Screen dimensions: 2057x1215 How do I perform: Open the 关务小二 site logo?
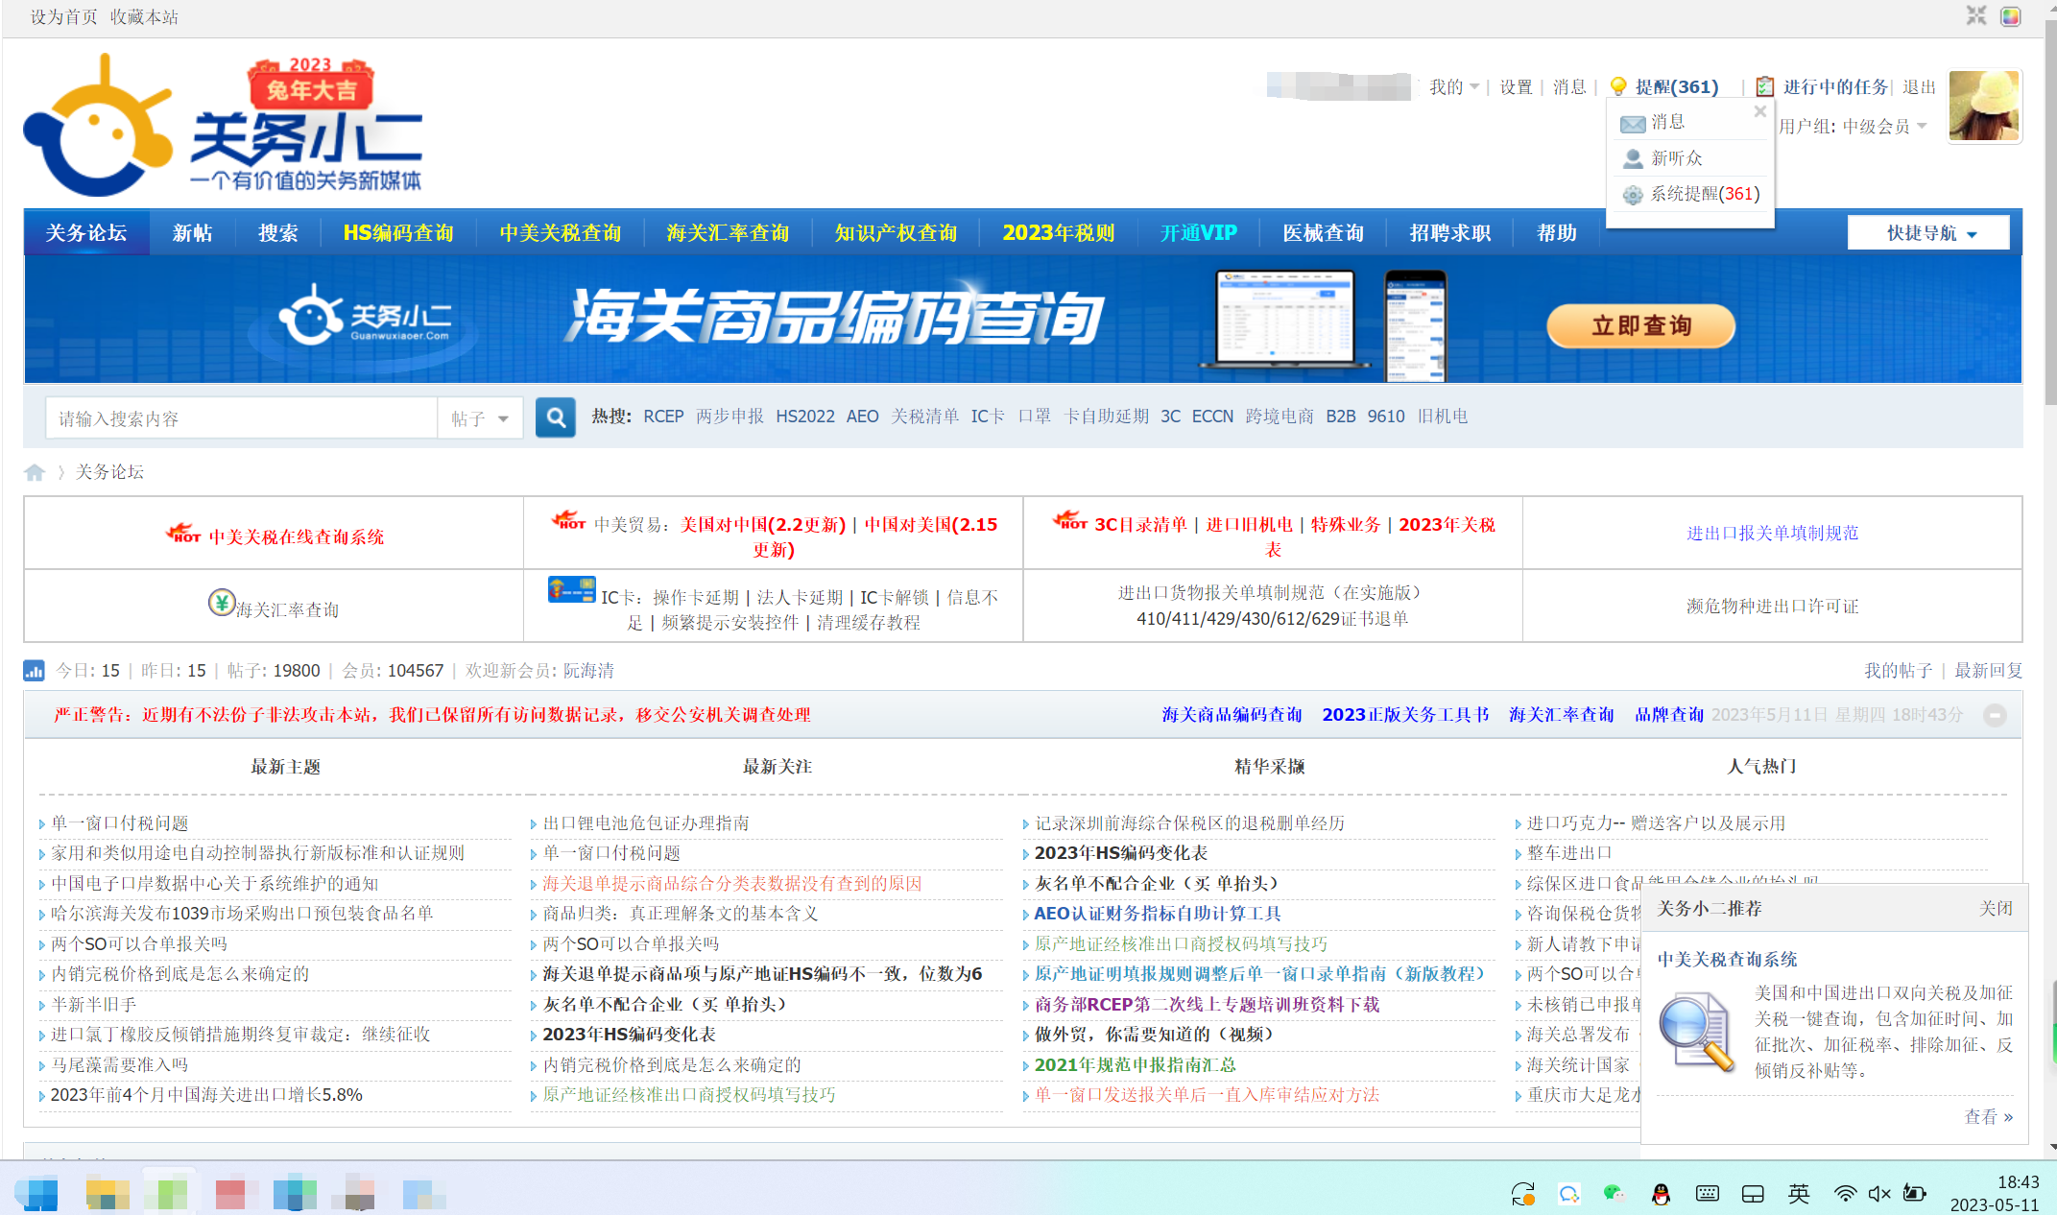[x=223, y=125]
